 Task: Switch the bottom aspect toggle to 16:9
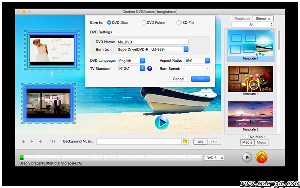coord(214,142)
